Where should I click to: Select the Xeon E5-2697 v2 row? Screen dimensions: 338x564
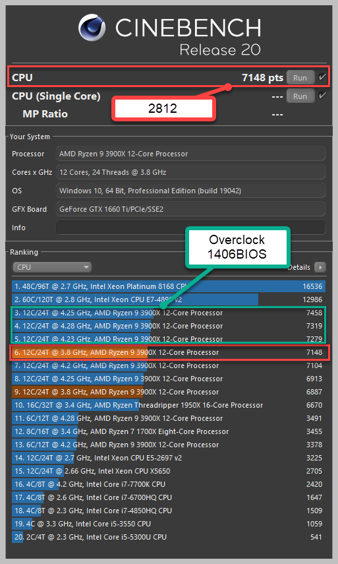[169, 458]
